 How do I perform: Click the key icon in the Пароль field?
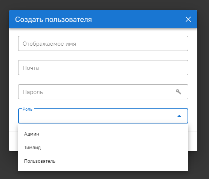pyautogui.click(x=178, y=92)
